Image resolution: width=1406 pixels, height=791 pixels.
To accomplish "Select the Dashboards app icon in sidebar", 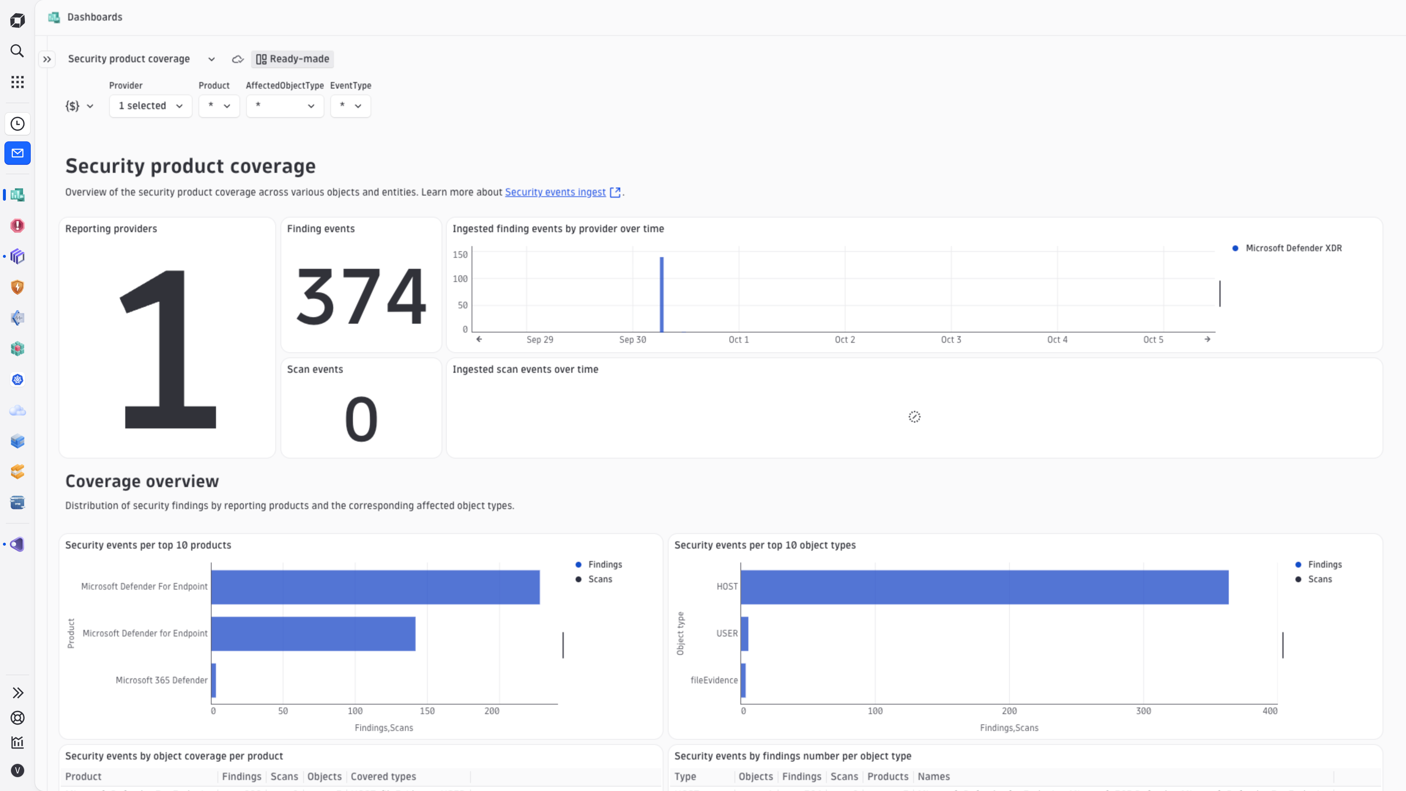I will pyautogui.click(x=18, y=195).
